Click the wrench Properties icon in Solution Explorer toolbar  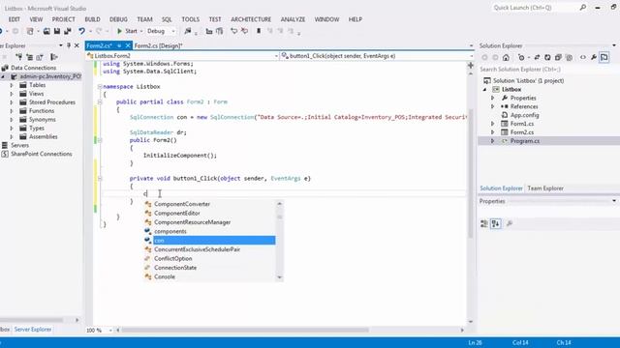click(x=594, y=58)
